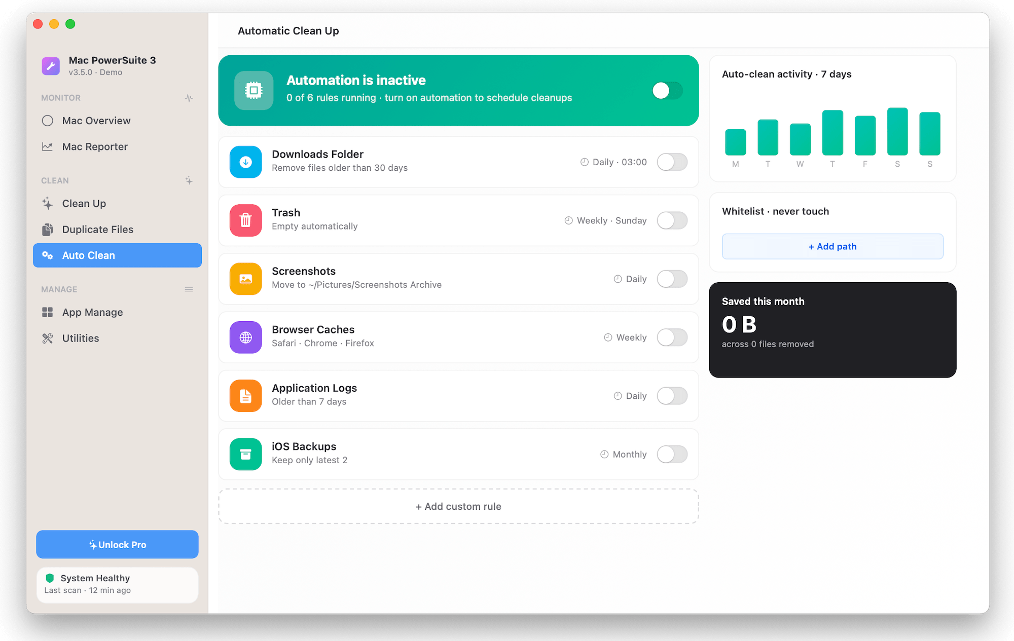Turn on the main automation switch

[x=667, y=91]
